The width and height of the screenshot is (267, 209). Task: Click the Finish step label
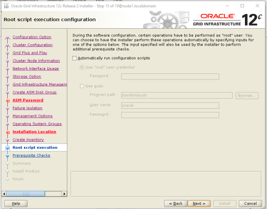pyautogui.click(x=18, y=179)
